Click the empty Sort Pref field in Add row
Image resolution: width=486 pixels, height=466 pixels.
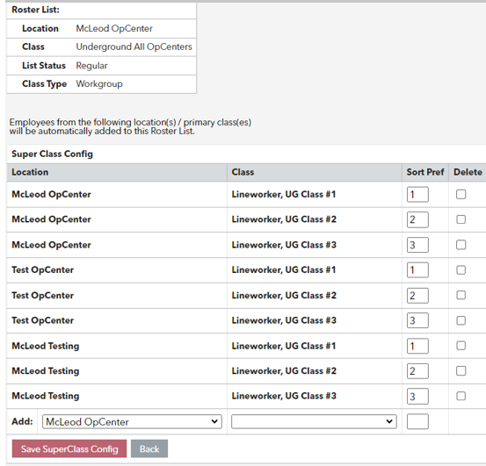coord(417,421)
